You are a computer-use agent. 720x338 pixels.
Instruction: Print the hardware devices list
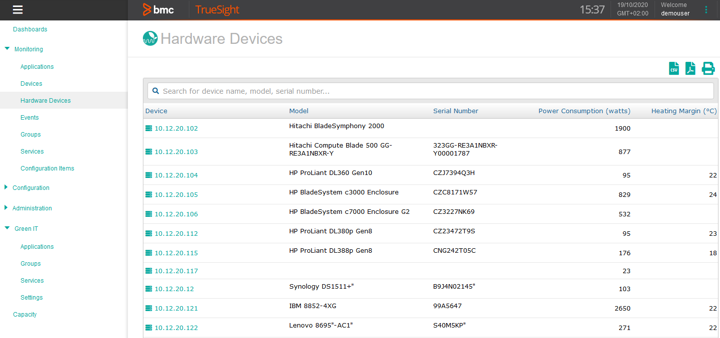(x=708, y=68)
